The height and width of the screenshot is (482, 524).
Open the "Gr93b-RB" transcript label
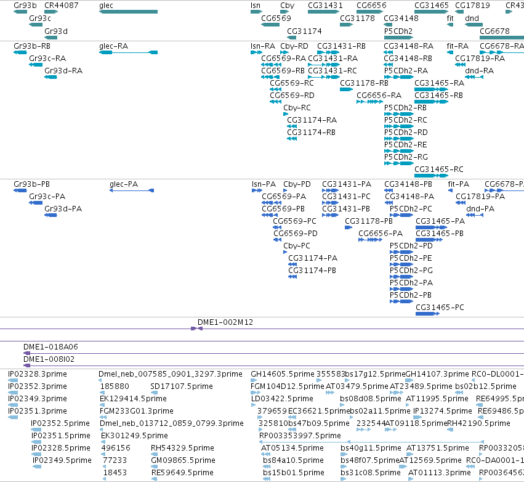[x=32, y=46]
